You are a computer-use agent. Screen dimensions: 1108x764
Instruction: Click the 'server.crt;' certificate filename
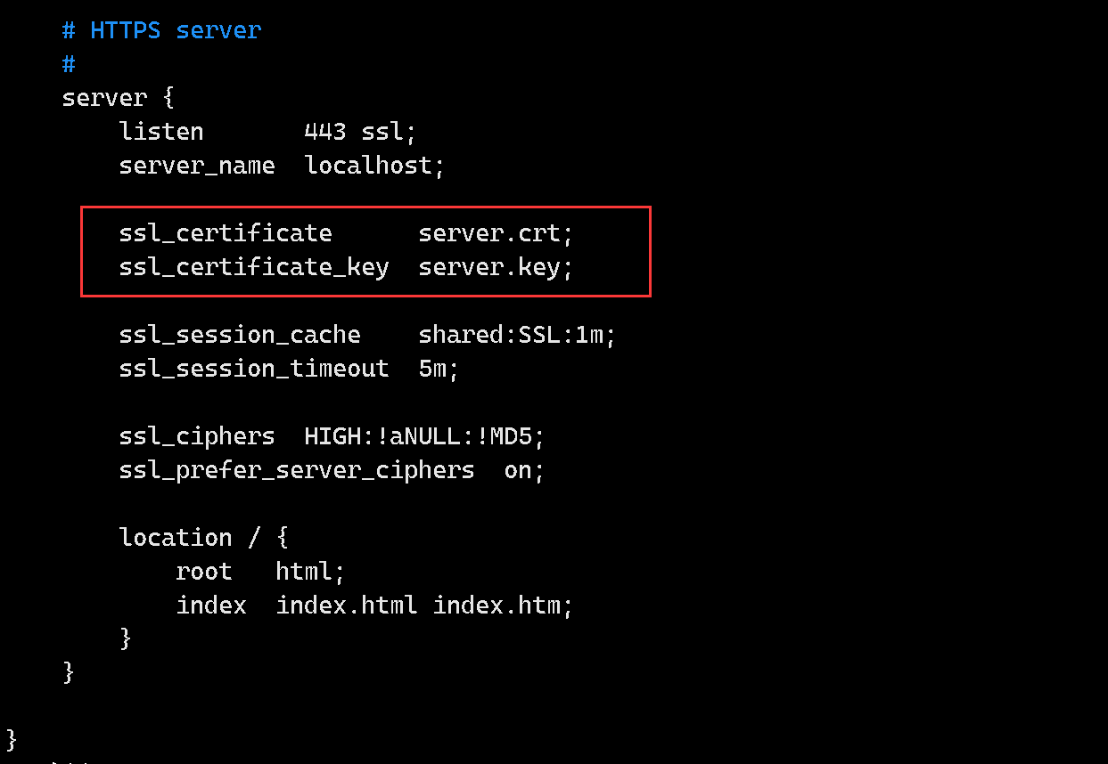(x=496, y=233)
